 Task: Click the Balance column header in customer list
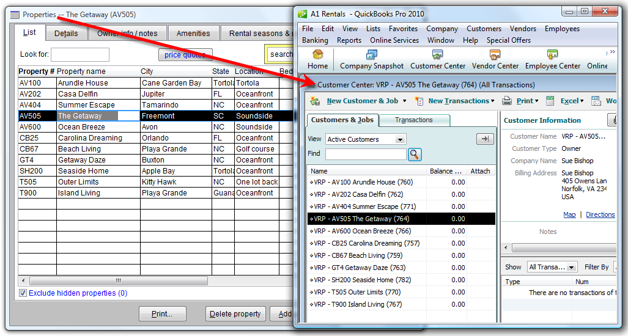tap(446, 171)
